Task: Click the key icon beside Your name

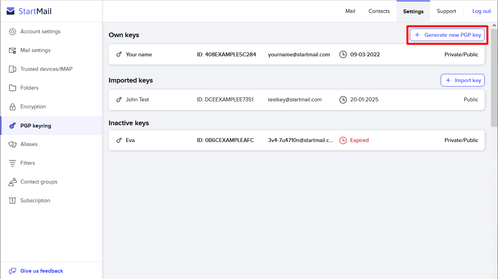Action: (119, 54)
